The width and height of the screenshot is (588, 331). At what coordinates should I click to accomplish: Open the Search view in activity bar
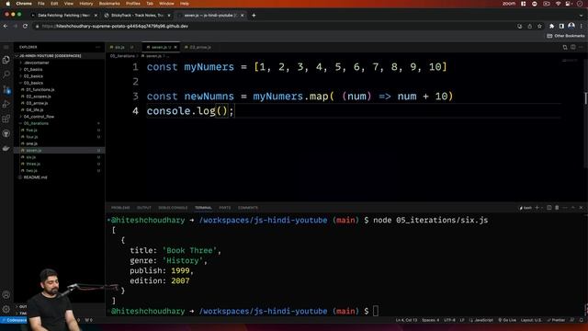tap(6, 74)
